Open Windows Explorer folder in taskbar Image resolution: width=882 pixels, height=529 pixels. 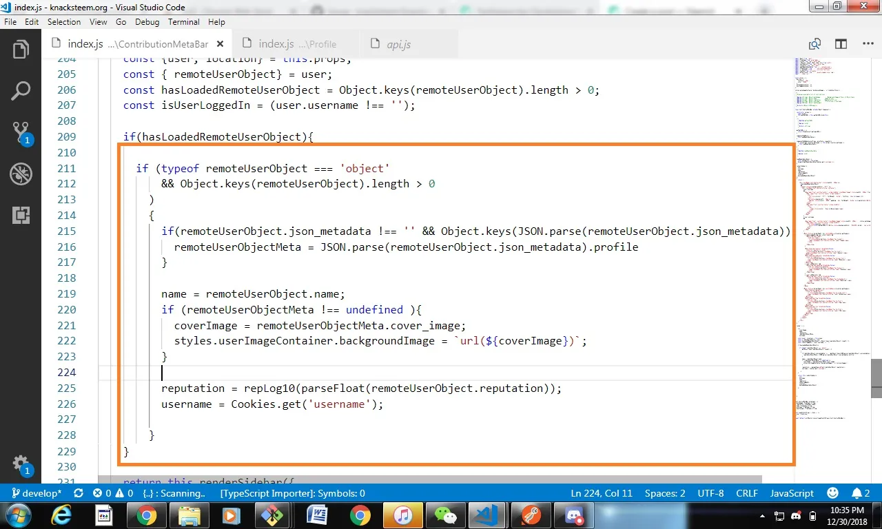pos(189,515)
